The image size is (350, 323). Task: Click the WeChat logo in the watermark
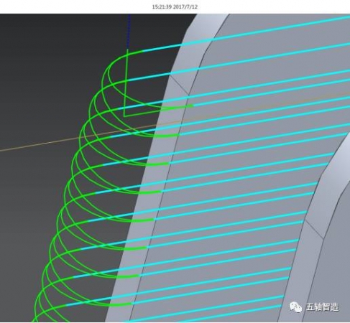[x=295, y=307]
